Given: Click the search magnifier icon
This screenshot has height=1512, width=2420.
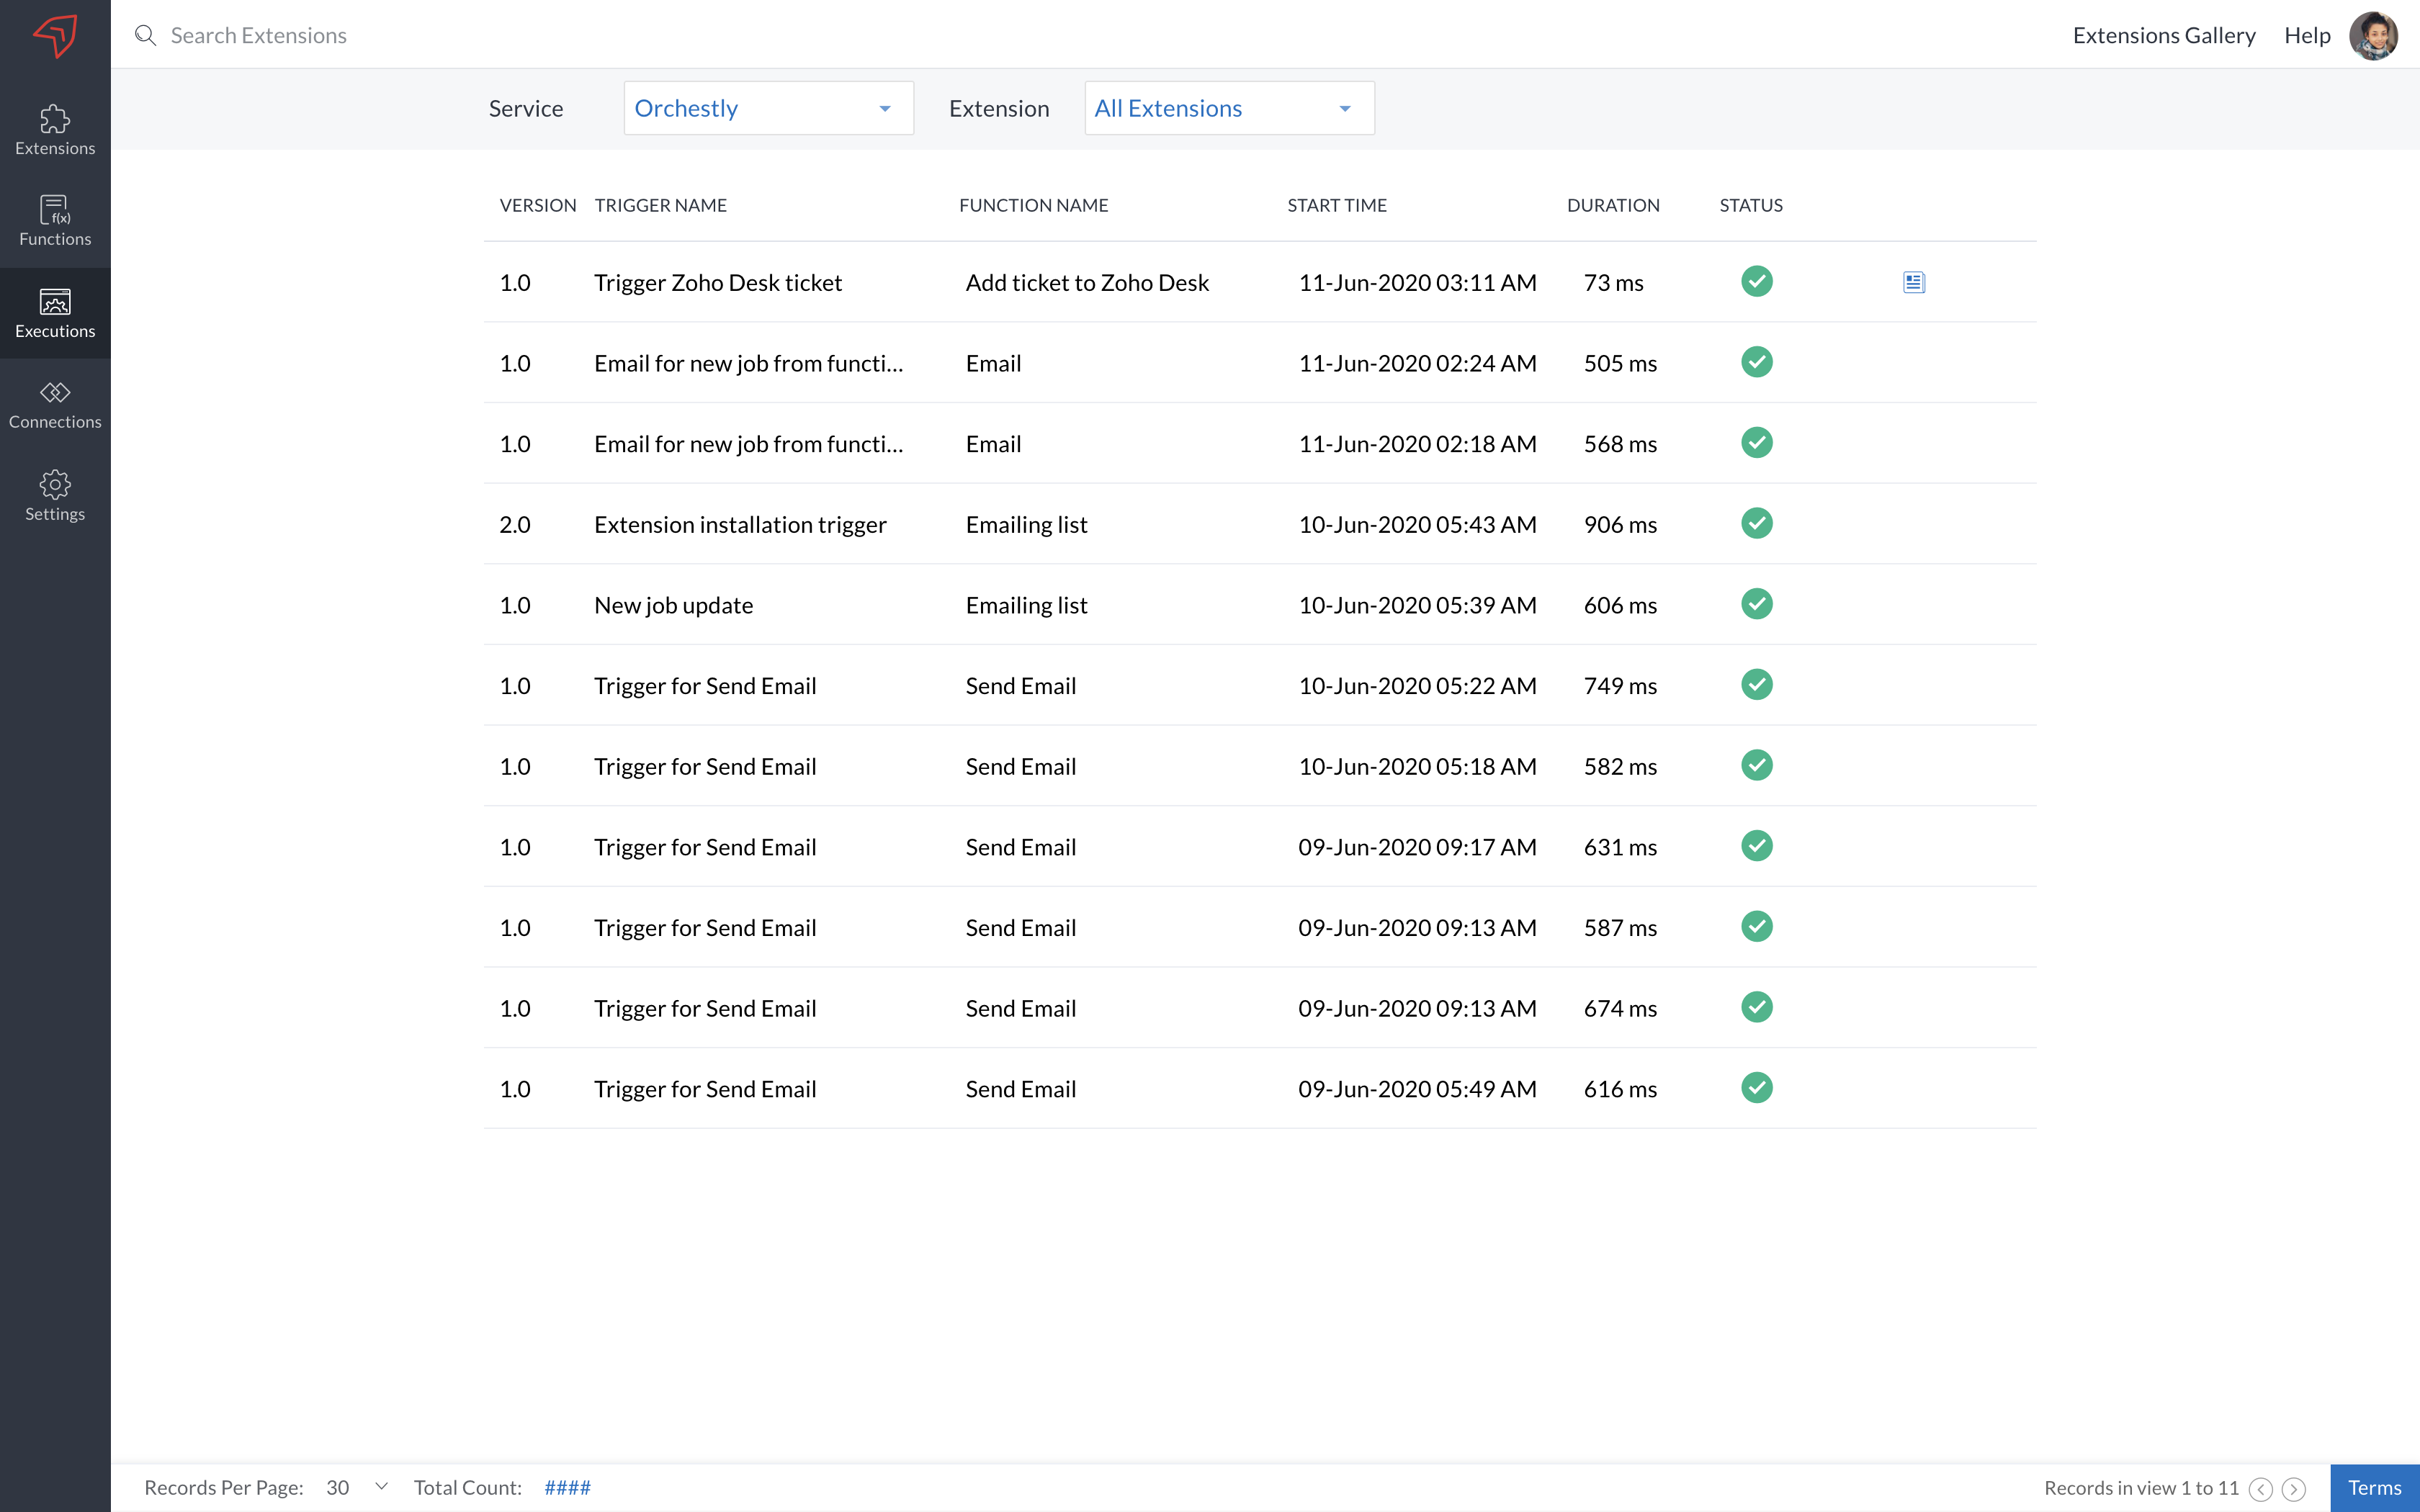Looking at the screenshot, I should (x=146, y=36).
